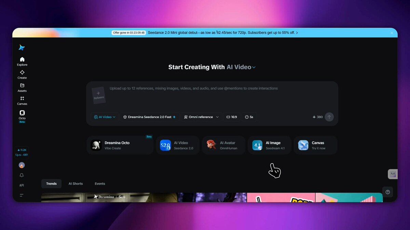Image resolution: width=410 pixels, height=230 pixels.
Task: Open the pink cartoon trend thumbnail
Action: pyautogui.click(x=281, y=198)
